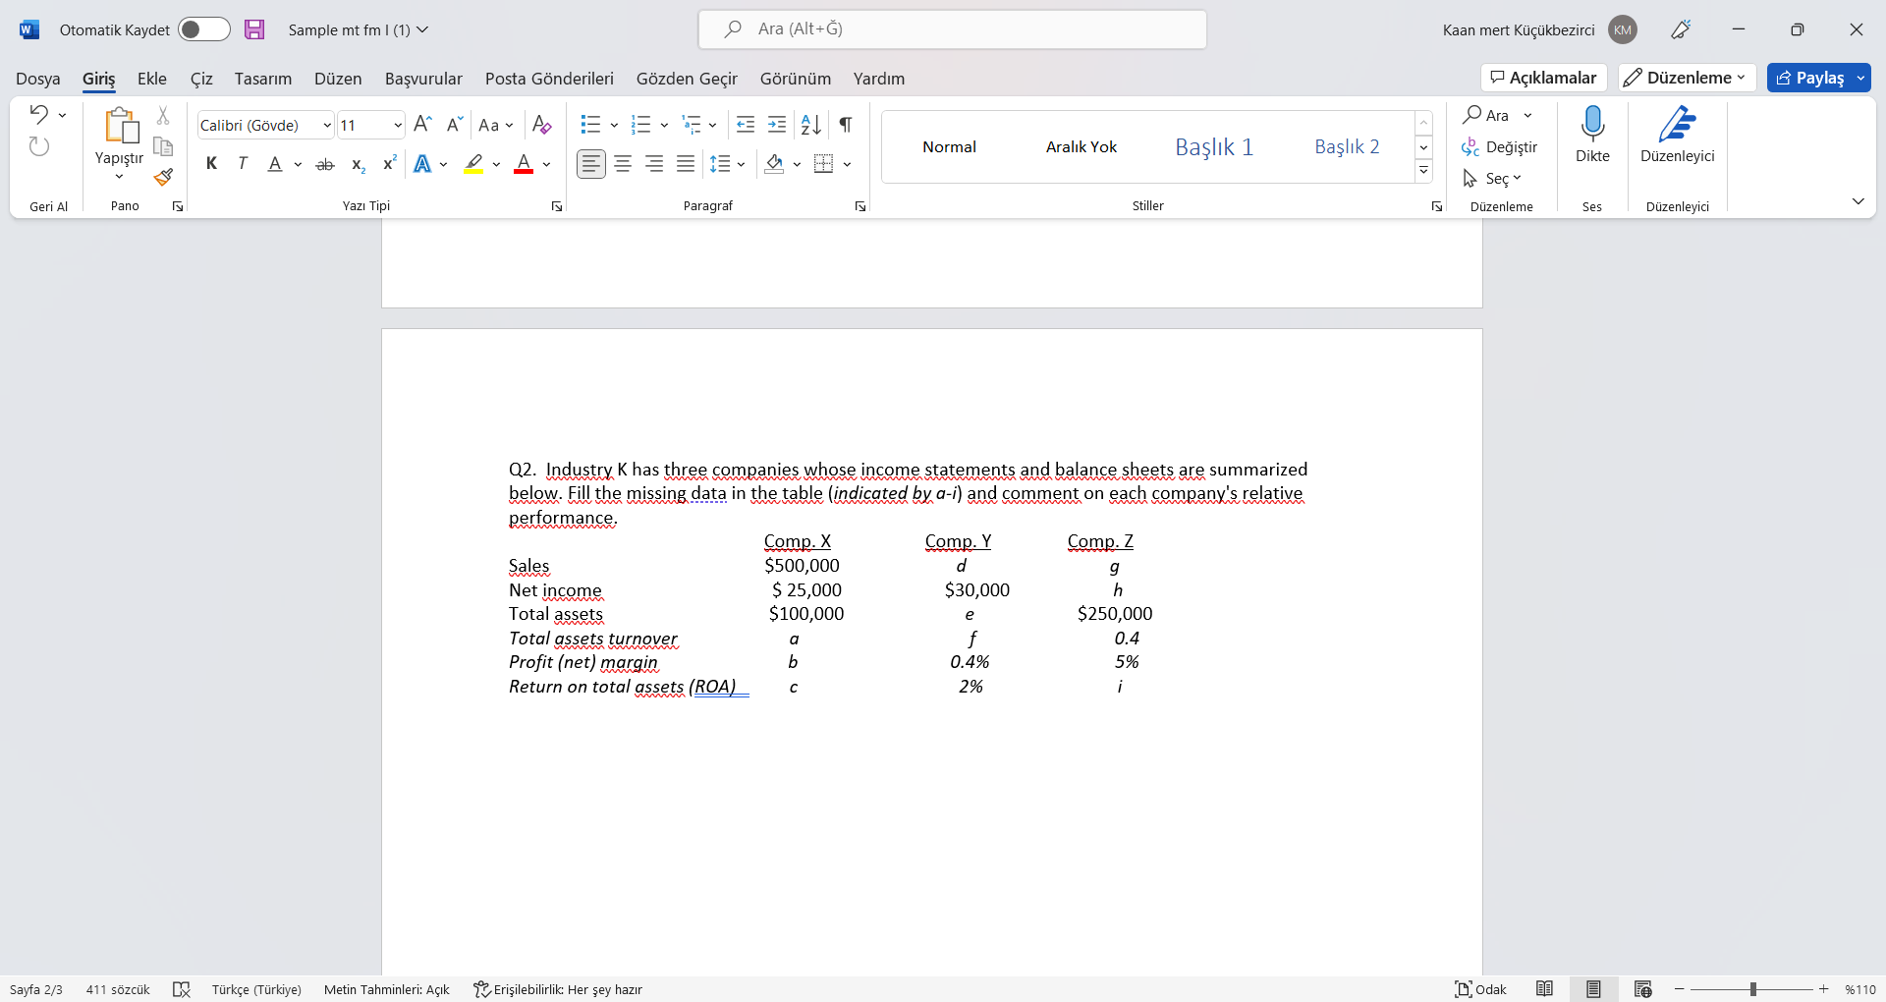Apply red font color
This screenshot has width=1886, height=1002.
point(524,164)
